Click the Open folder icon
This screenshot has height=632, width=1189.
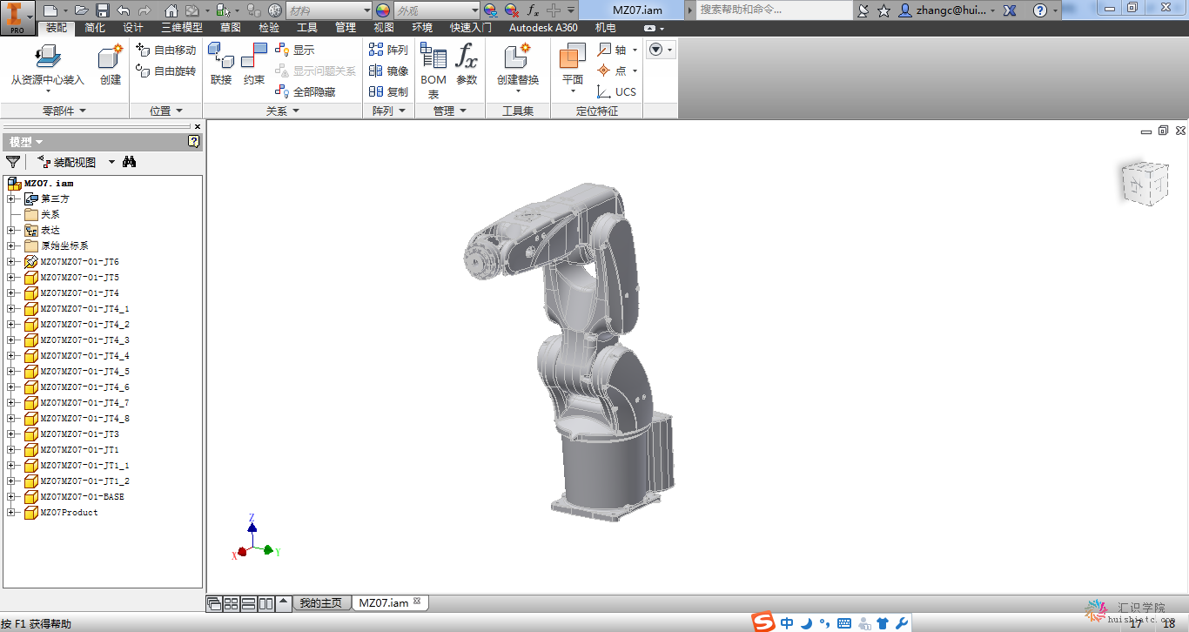coord(82,10)
